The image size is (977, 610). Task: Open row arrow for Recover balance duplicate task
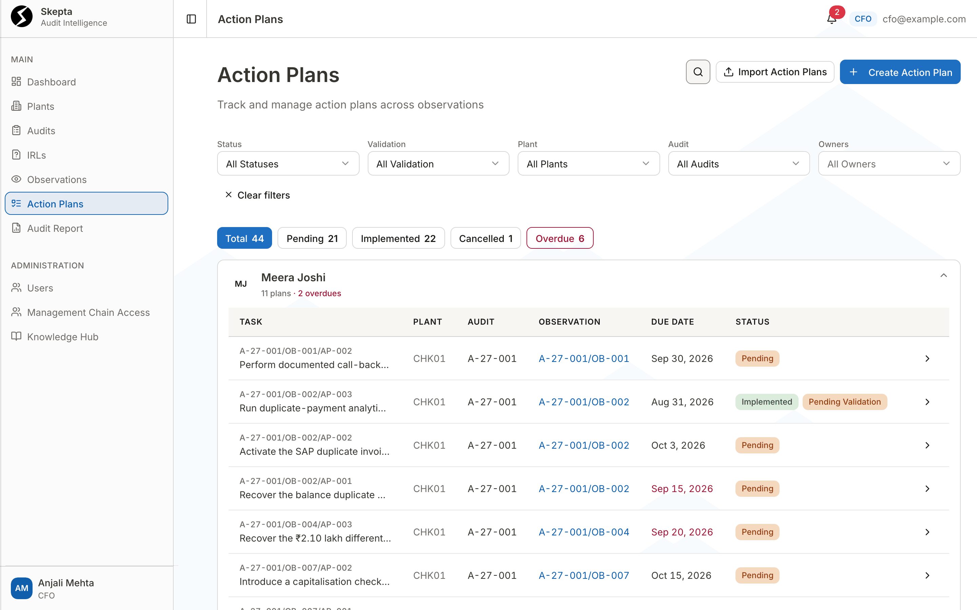927,489
